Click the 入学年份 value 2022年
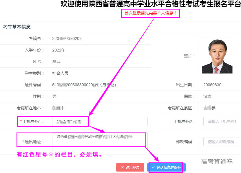 coord(59,50)
